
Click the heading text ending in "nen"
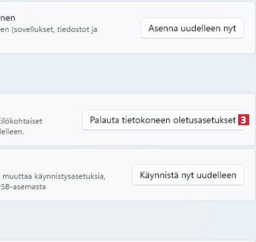click(7, 18)
